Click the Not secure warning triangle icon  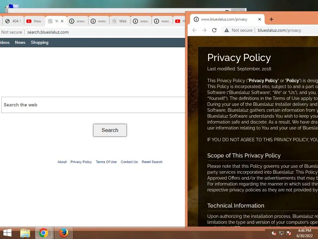[x=226, y=30]
